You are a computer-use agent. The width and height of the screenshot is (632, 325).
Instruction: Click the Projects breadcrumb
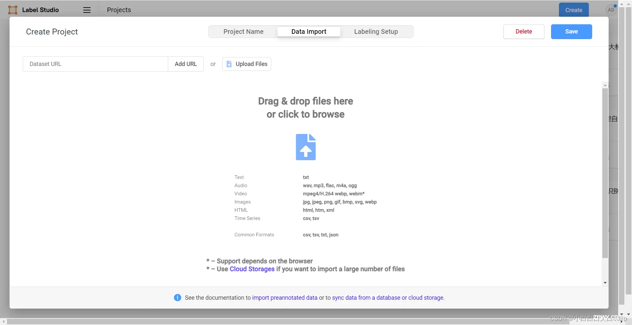[x=119, y=10]
